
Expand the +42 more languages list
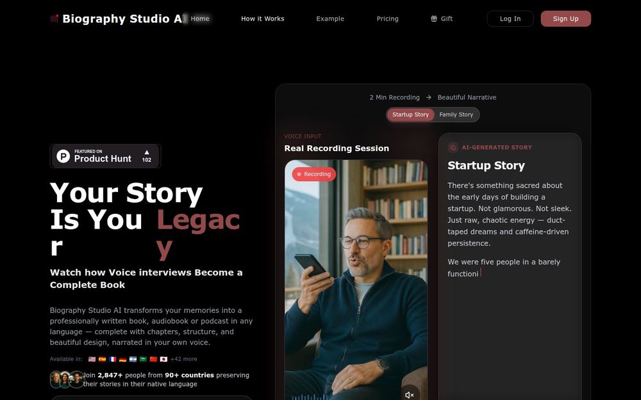coord(183,359)
